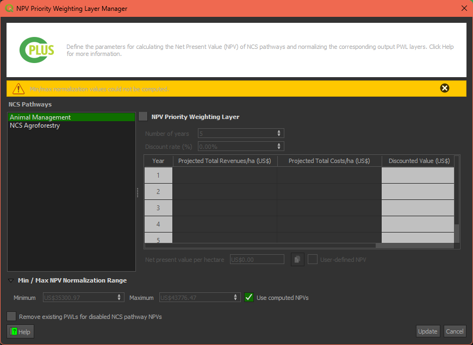Adjust Maximum normalization value spinner
The height and width of the screenshot is (345, 473).
click(235, 297)
